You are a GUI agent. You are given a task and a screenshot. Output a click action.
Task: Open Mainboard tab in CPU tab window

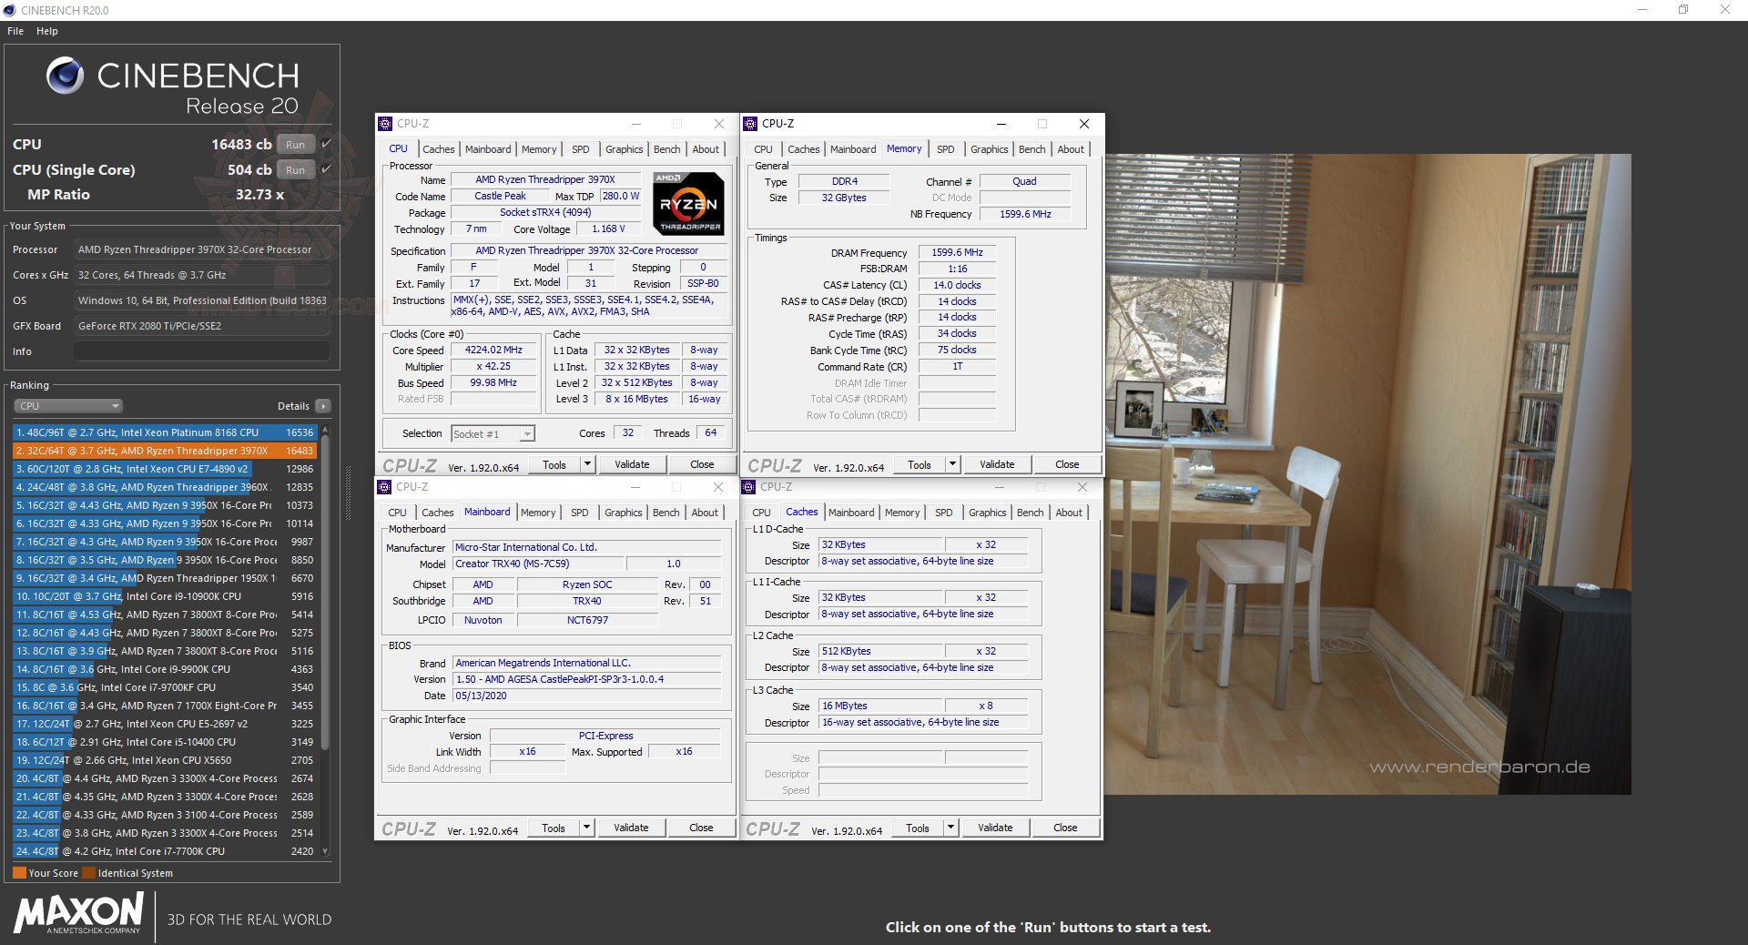tap(488, 149)
